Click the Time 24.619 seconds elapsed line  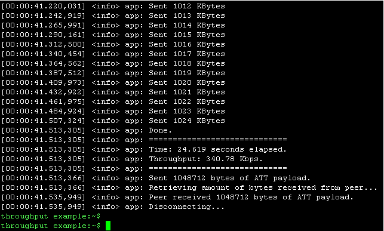pyautogui.click(x=144, y=149)
